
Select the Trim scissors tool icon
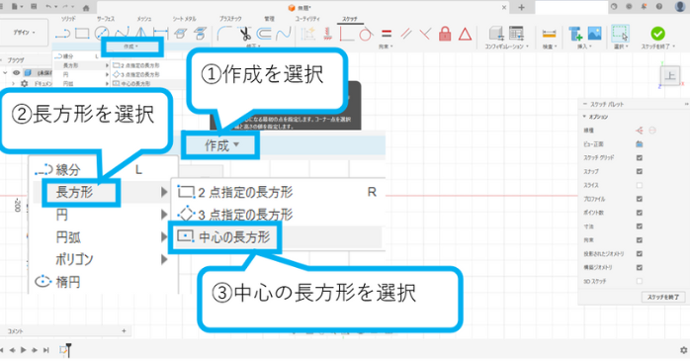click(245, 34)
